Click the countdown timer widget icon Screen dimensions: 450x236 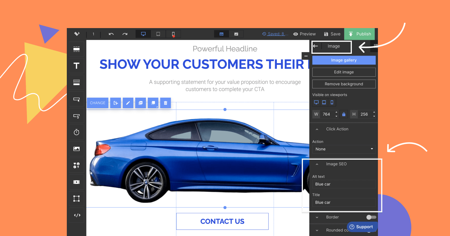coord(76,132)
